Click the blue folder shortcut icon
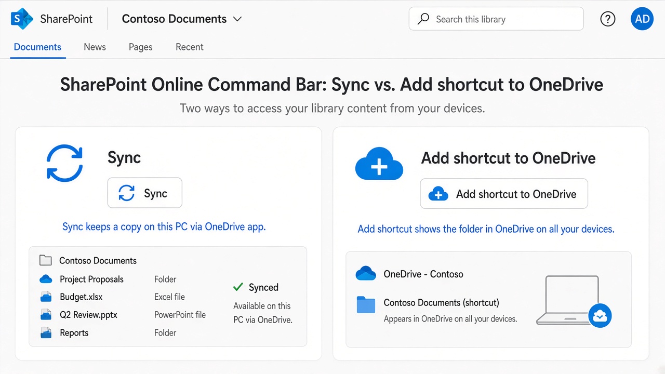Screen dimensions: 665x374 tap(366, 304)
